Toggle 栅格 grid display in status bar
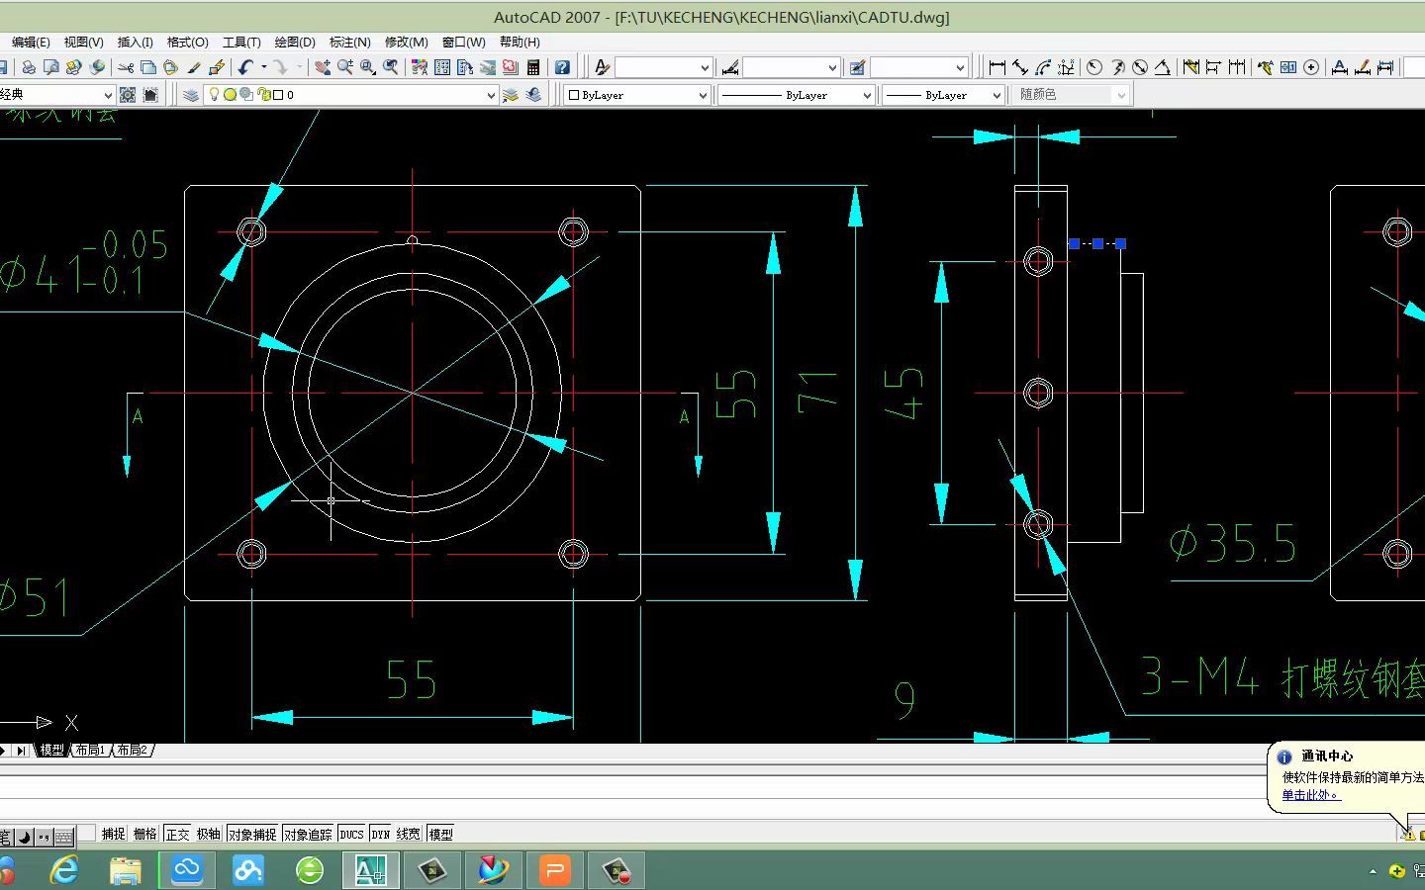The width and height of the screenshot is (1425, 890). click(145, 834)
